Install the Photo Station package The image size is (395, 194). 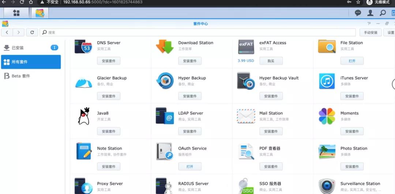point(352,167)
